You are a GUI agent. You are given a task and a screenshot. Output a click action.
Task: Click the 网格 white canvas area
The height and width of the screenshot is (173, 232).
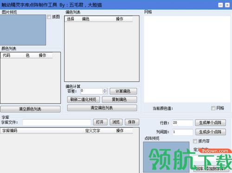pyautogui.click(x=187, y=59)
